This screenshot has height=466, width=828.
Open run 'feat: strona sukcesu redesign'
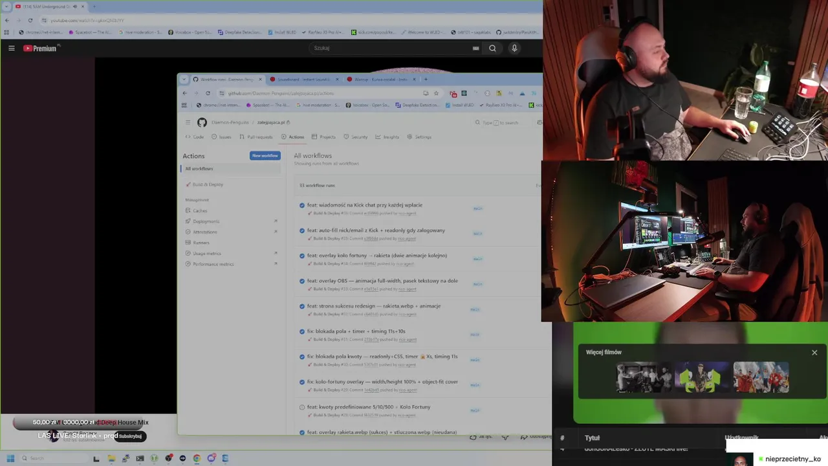tap(374, 306)
